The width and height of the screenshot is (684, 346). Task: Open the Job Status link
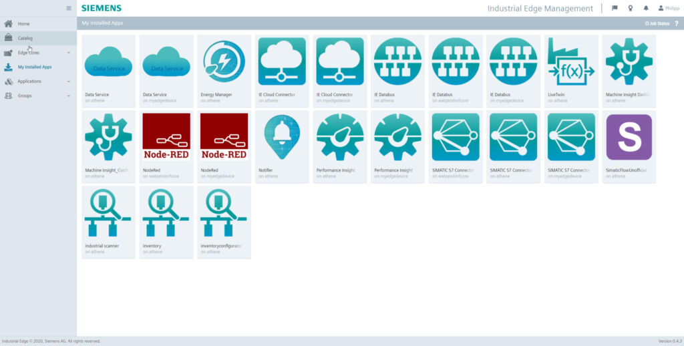(x=657, y=23)
